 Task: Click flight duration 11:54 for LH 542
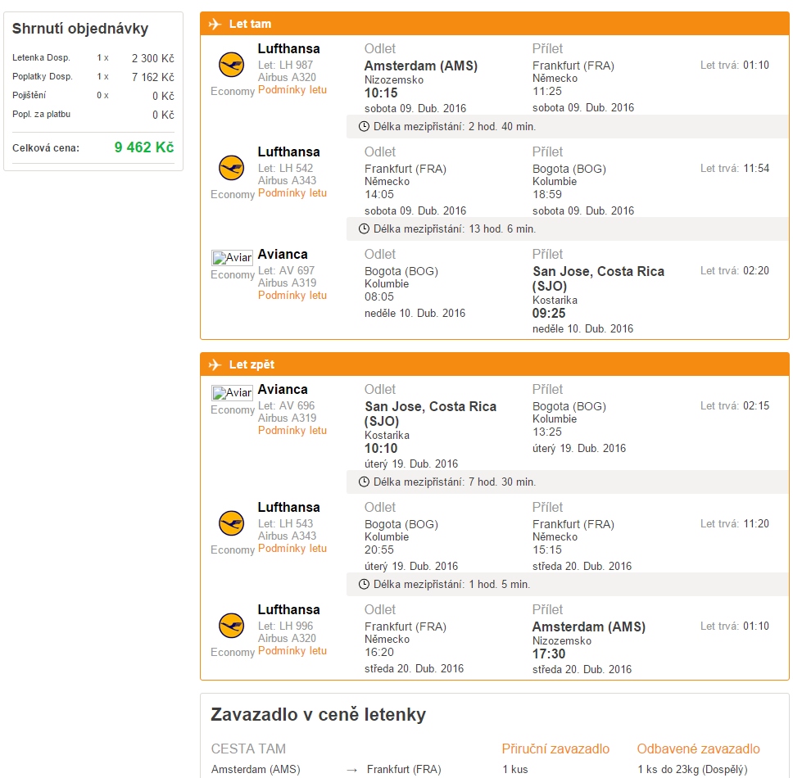[x=756, y=169]
